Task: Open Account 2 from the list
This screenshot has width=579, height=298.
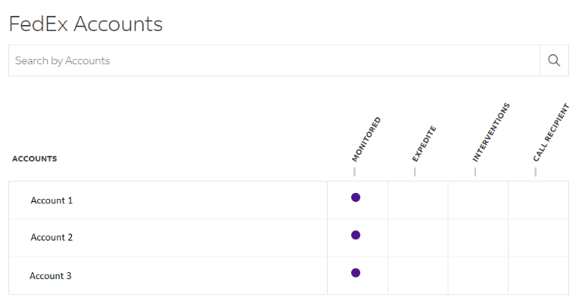Action: [51, 237]
